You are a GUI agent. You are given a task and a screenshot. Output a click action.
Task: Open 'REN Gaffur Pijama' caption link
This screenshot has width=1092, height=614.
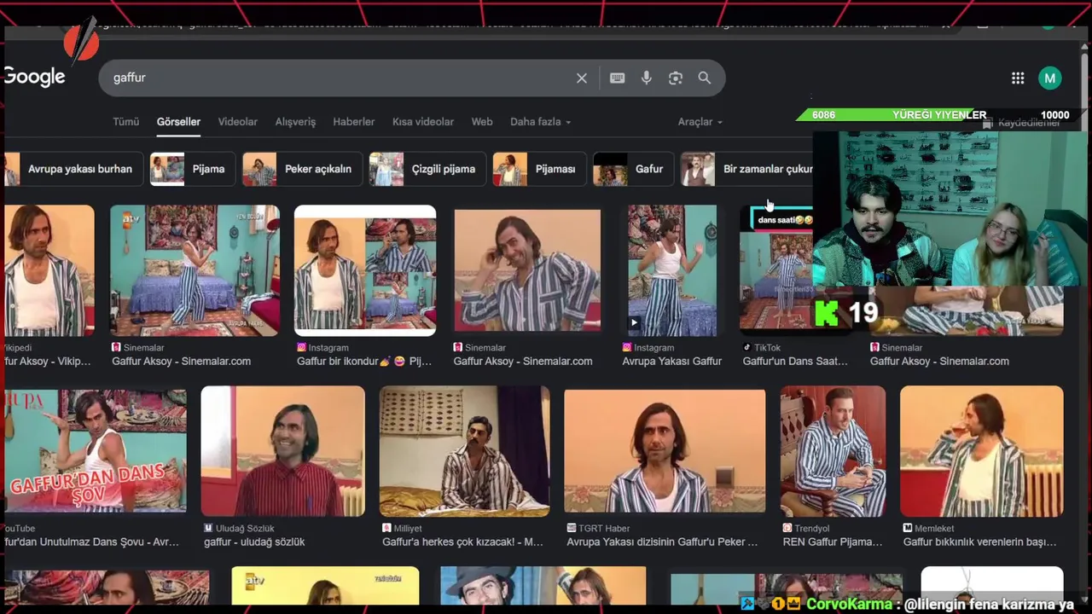[833, 542]
